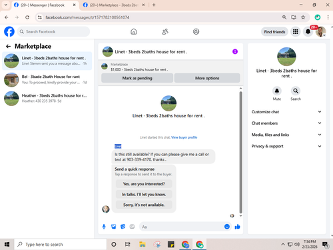
Task: Click the house thumbnail in right info panel
Action: click(x=286, y=57)
